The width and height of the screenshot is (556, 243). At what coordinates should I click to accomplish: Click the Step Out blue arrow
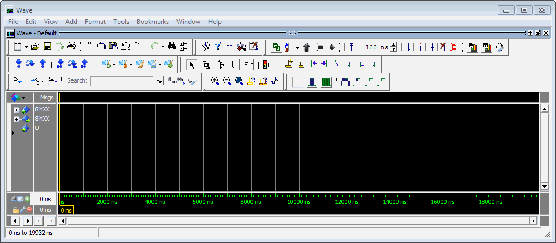[42, 64]
